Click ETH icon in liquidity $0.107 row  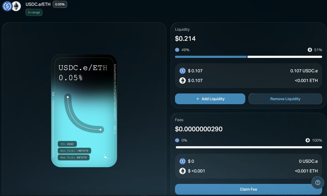coord(183,80)
